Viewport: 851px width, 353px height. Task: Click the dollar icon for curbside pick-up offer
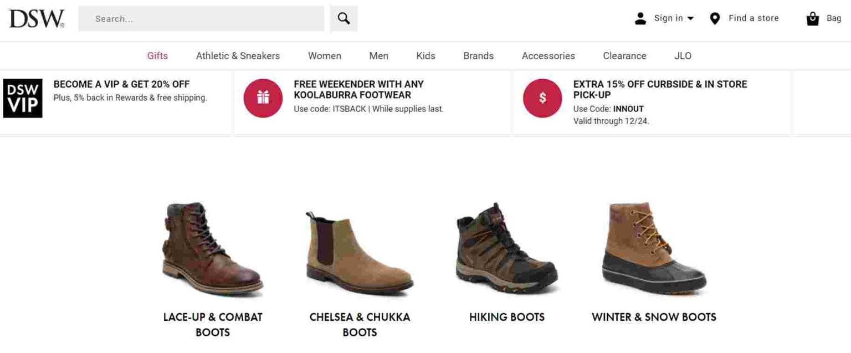[542, 98]
